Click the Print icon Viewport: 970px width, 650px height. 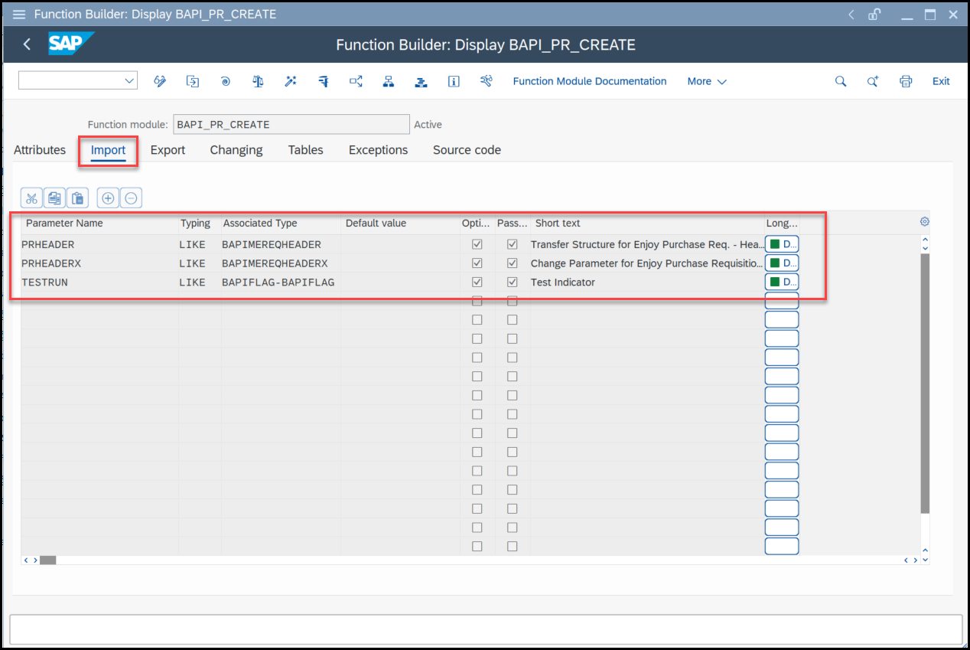pos(906,81)
